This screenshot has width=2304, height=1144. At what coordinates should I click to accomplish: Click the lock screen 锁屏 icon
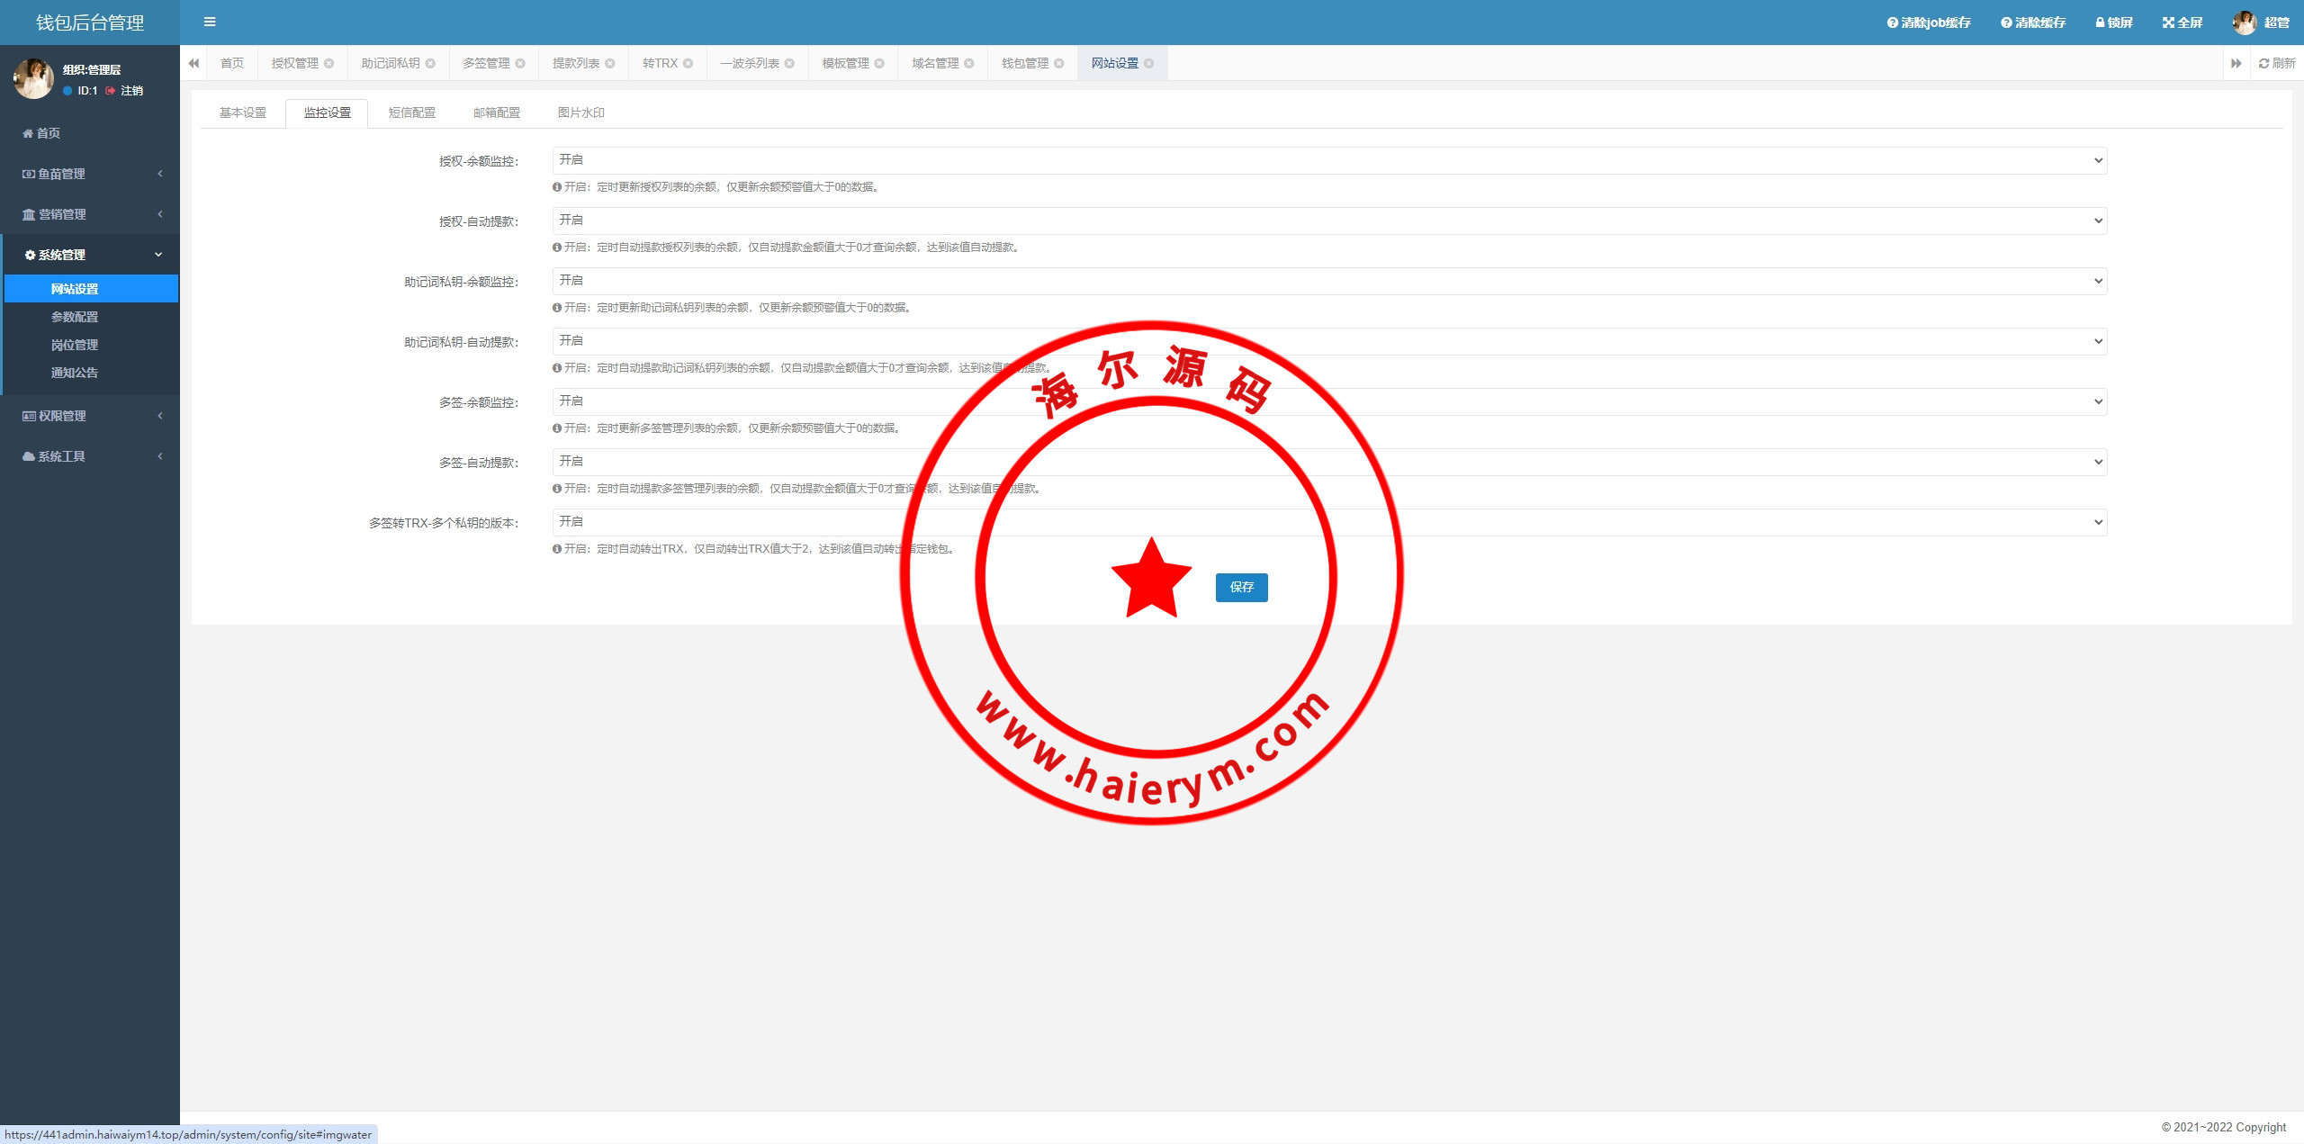point(2100,23)
